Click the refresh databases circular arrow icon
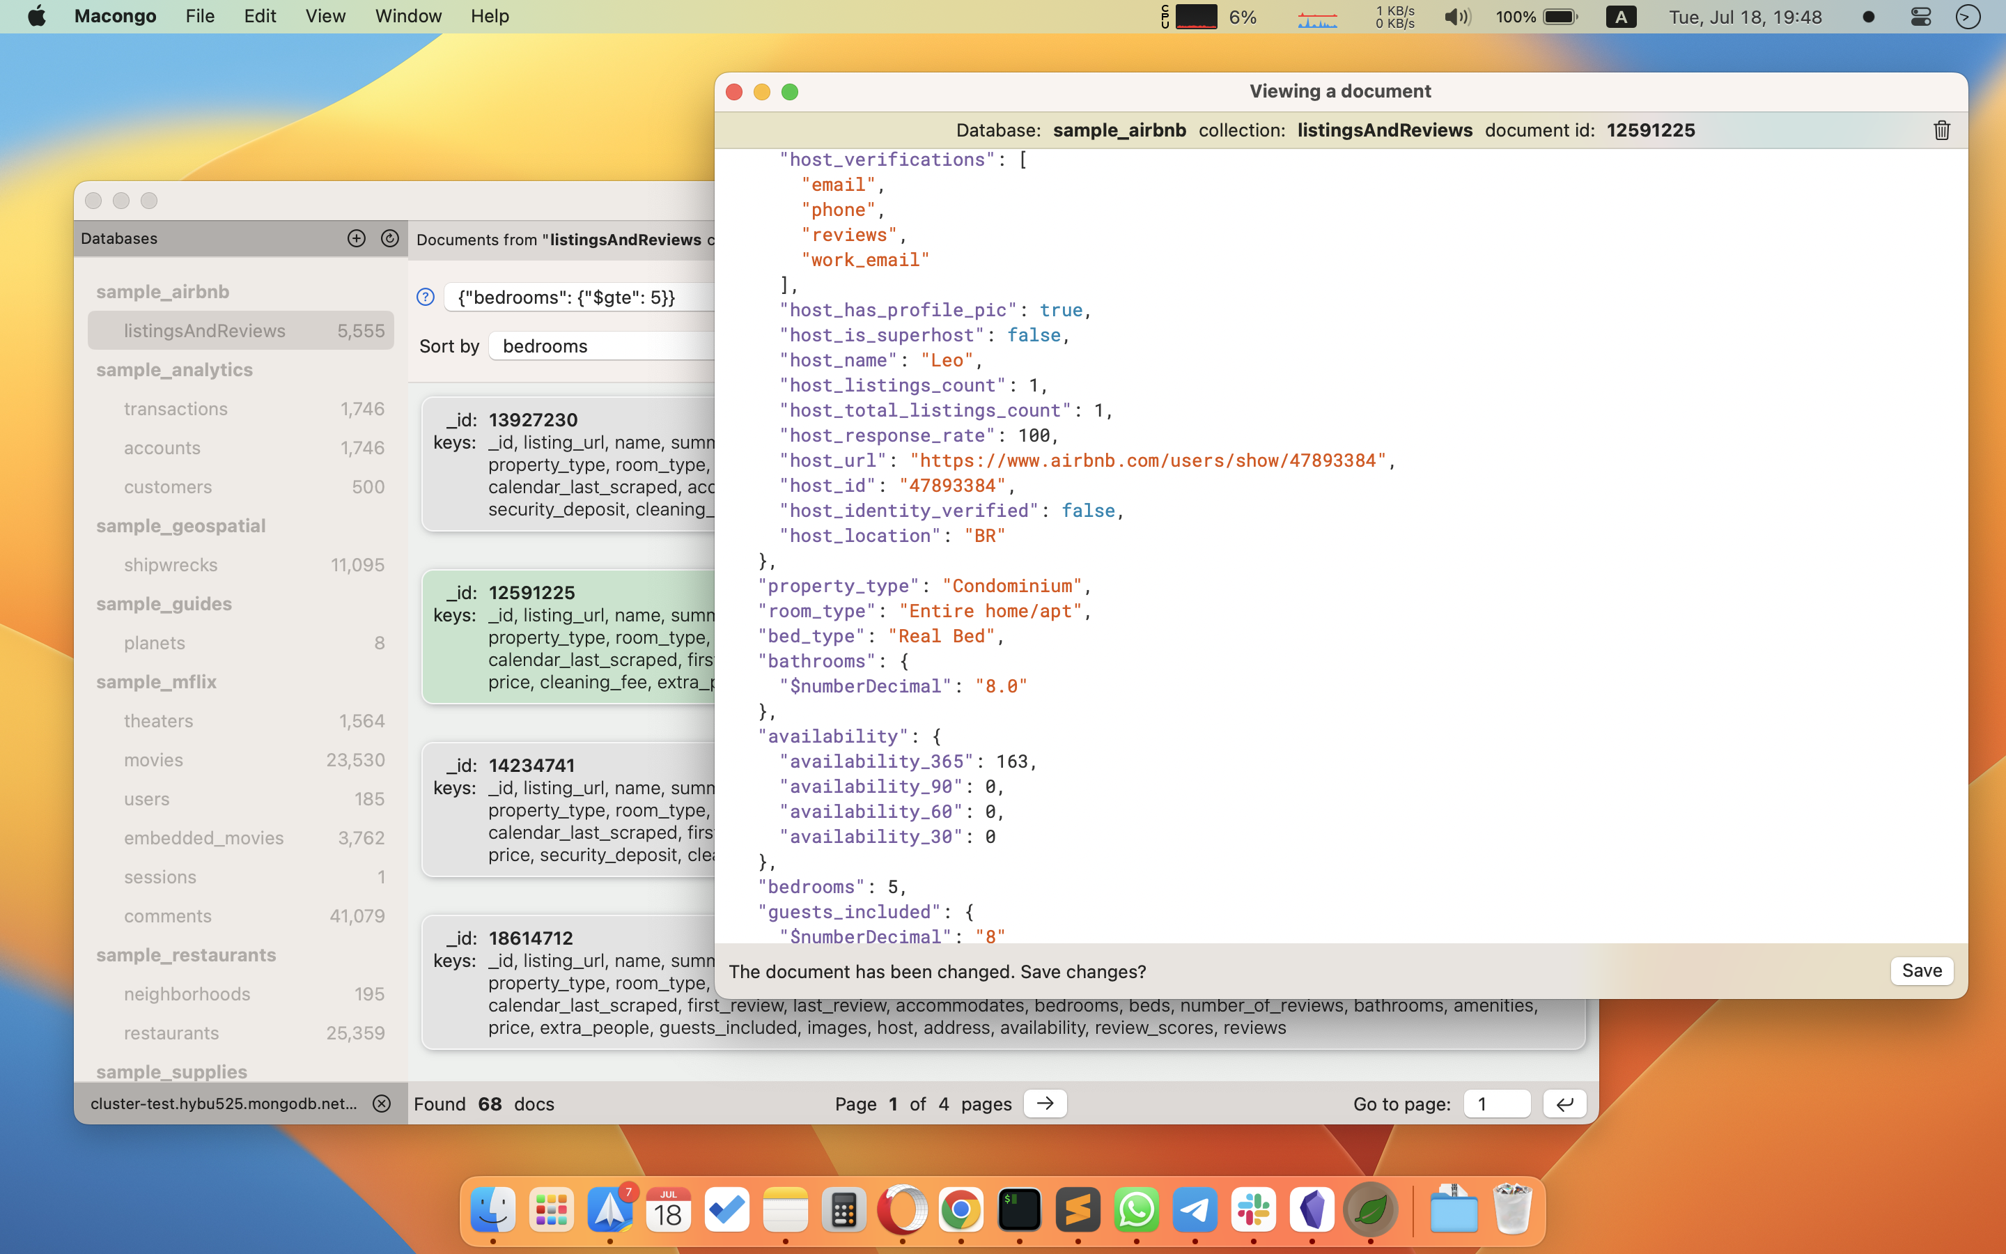Screen dimensions: 2006x1254 (x=389, y=239)
